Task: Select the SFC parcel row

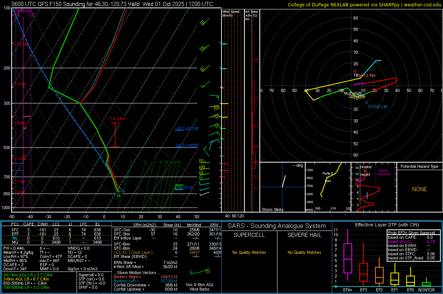Action: click(57, 230)
